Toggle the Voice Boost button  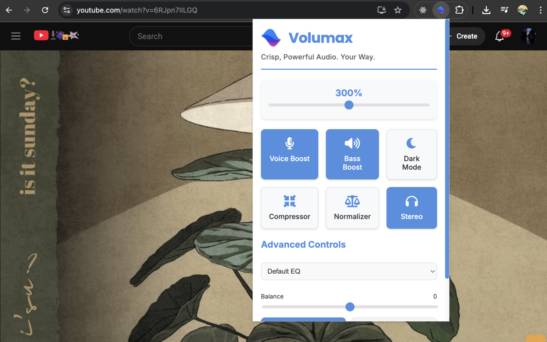point(289,154)
